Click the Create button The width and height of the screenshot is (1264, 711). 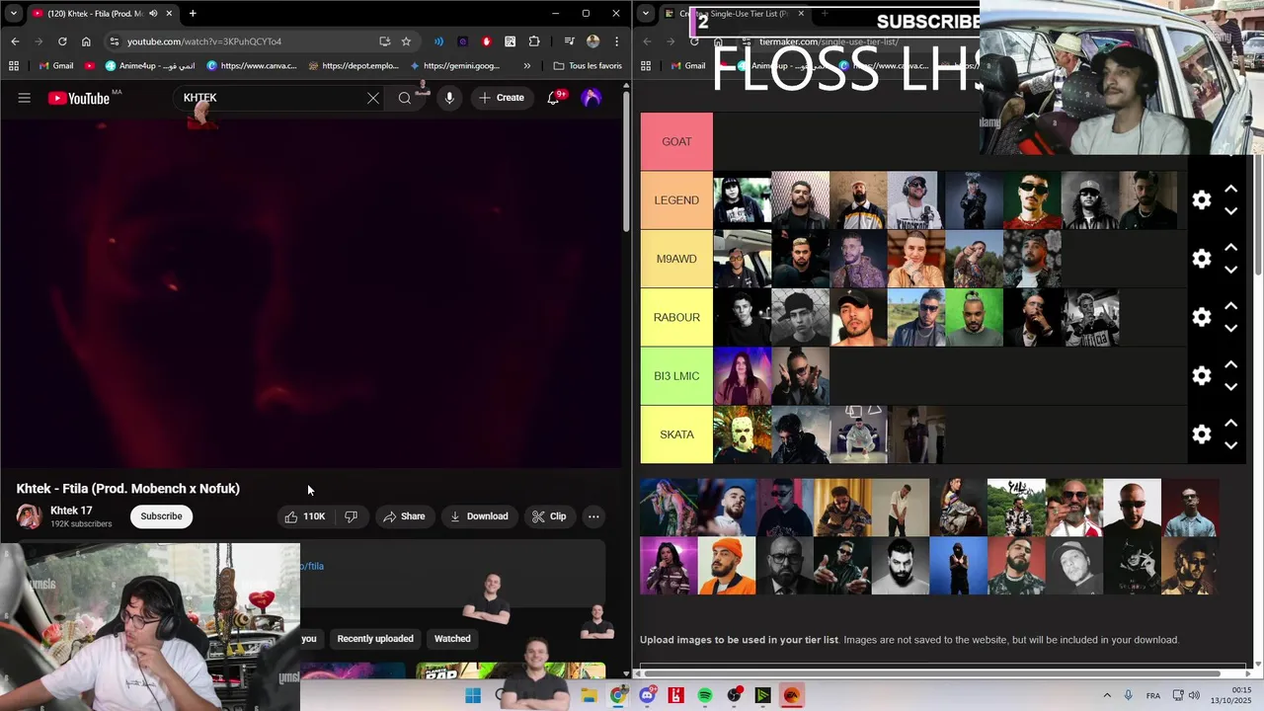point(502,98)
